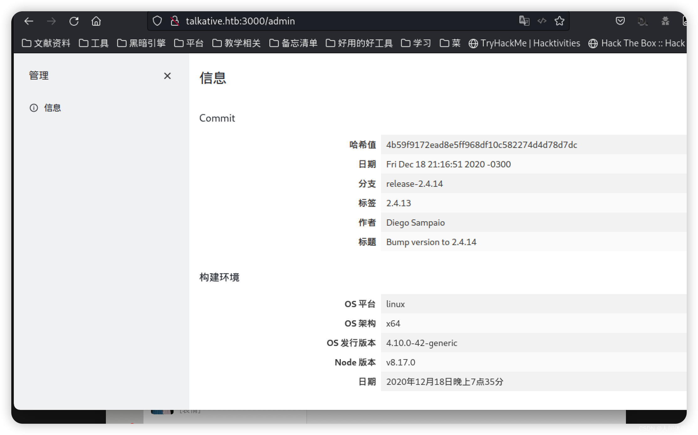Click the browser back arrow

coord(29,21)
